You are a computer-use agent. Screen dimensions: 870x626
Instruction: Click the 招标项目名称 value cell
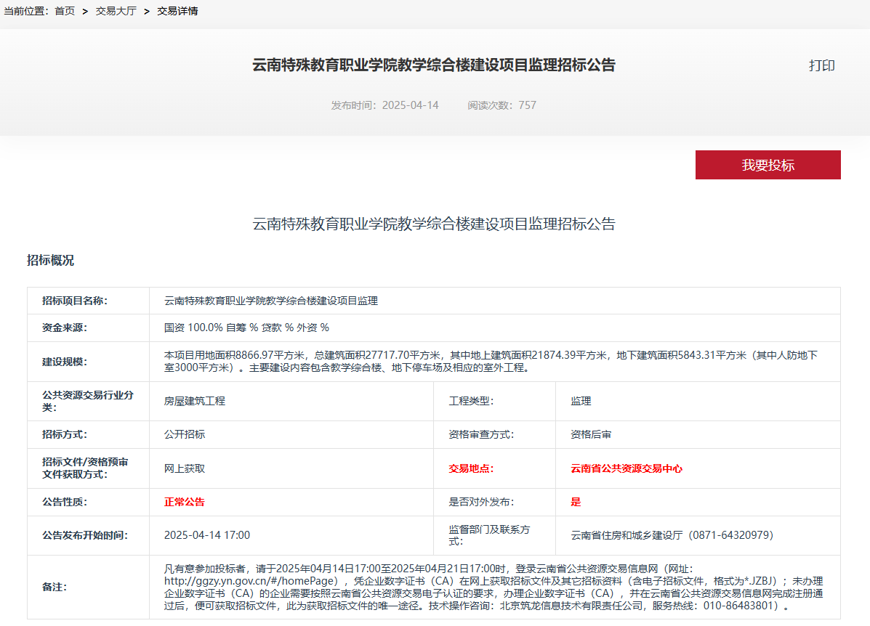point(271,301)
